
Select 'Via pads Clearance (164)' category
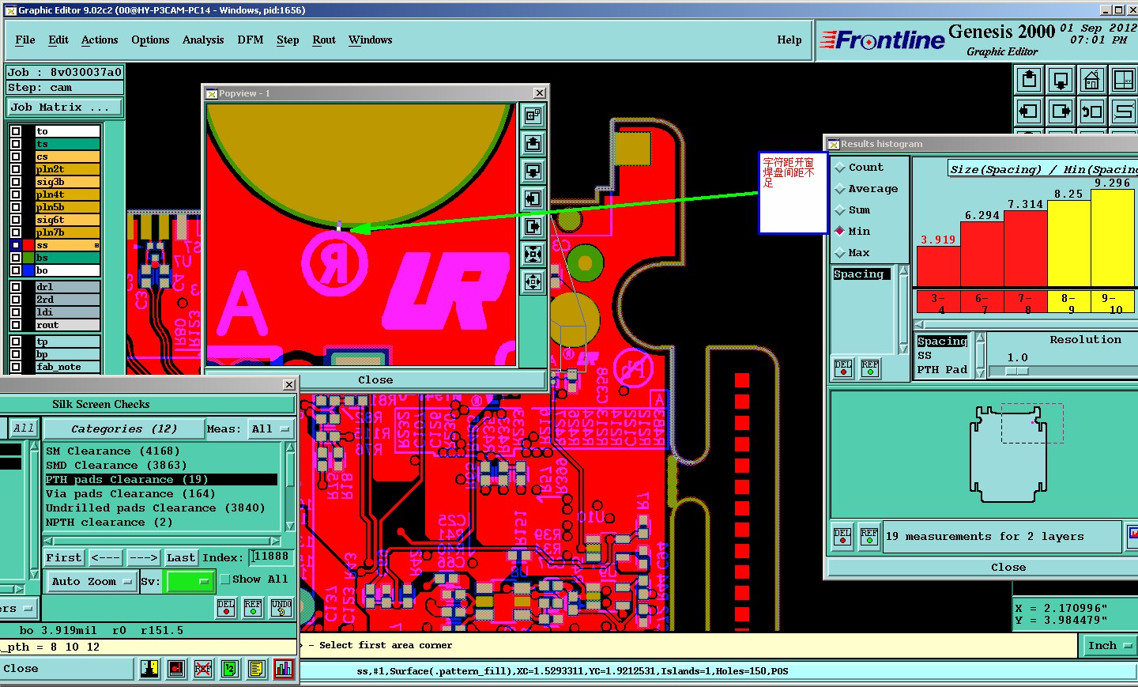tap(161, 494)
